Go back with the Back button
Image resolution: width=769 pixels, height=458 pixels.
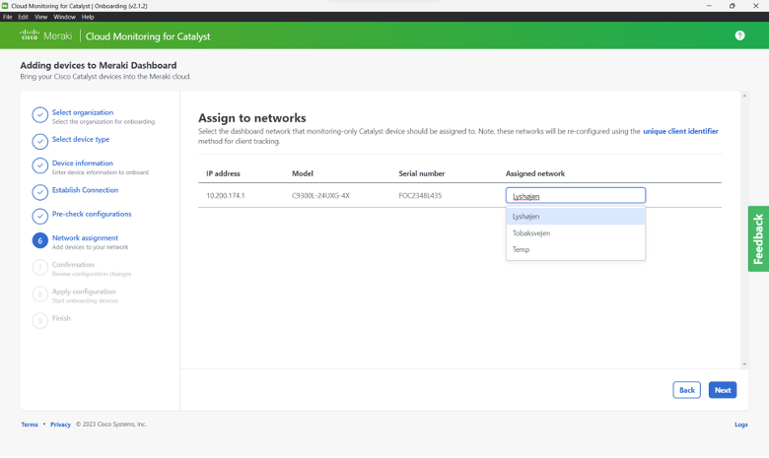(x=686, y=390)
